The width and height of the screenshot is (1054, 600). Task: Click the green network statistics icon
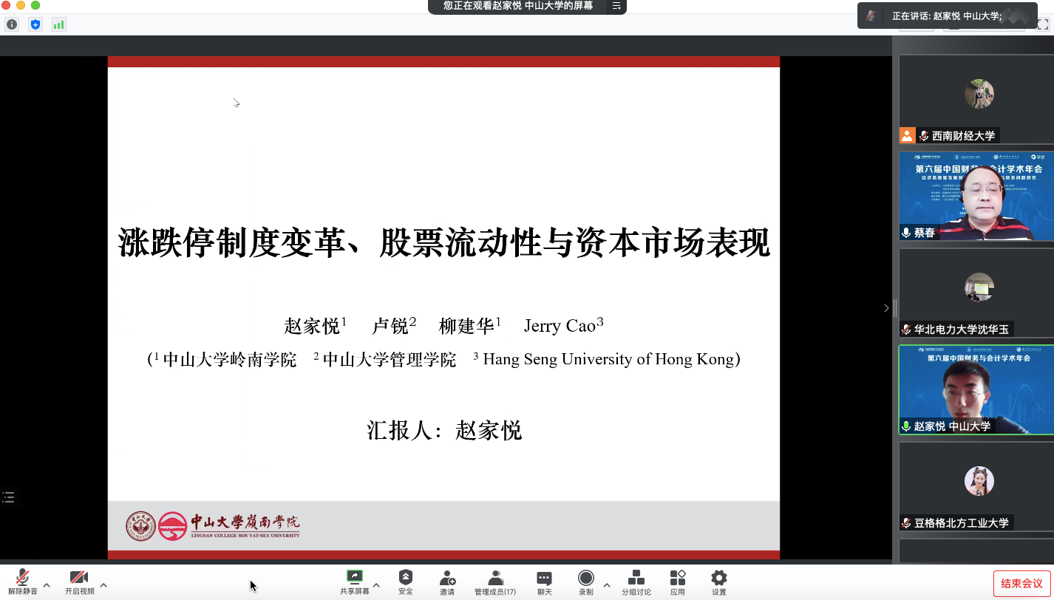(x=58, y=24)
